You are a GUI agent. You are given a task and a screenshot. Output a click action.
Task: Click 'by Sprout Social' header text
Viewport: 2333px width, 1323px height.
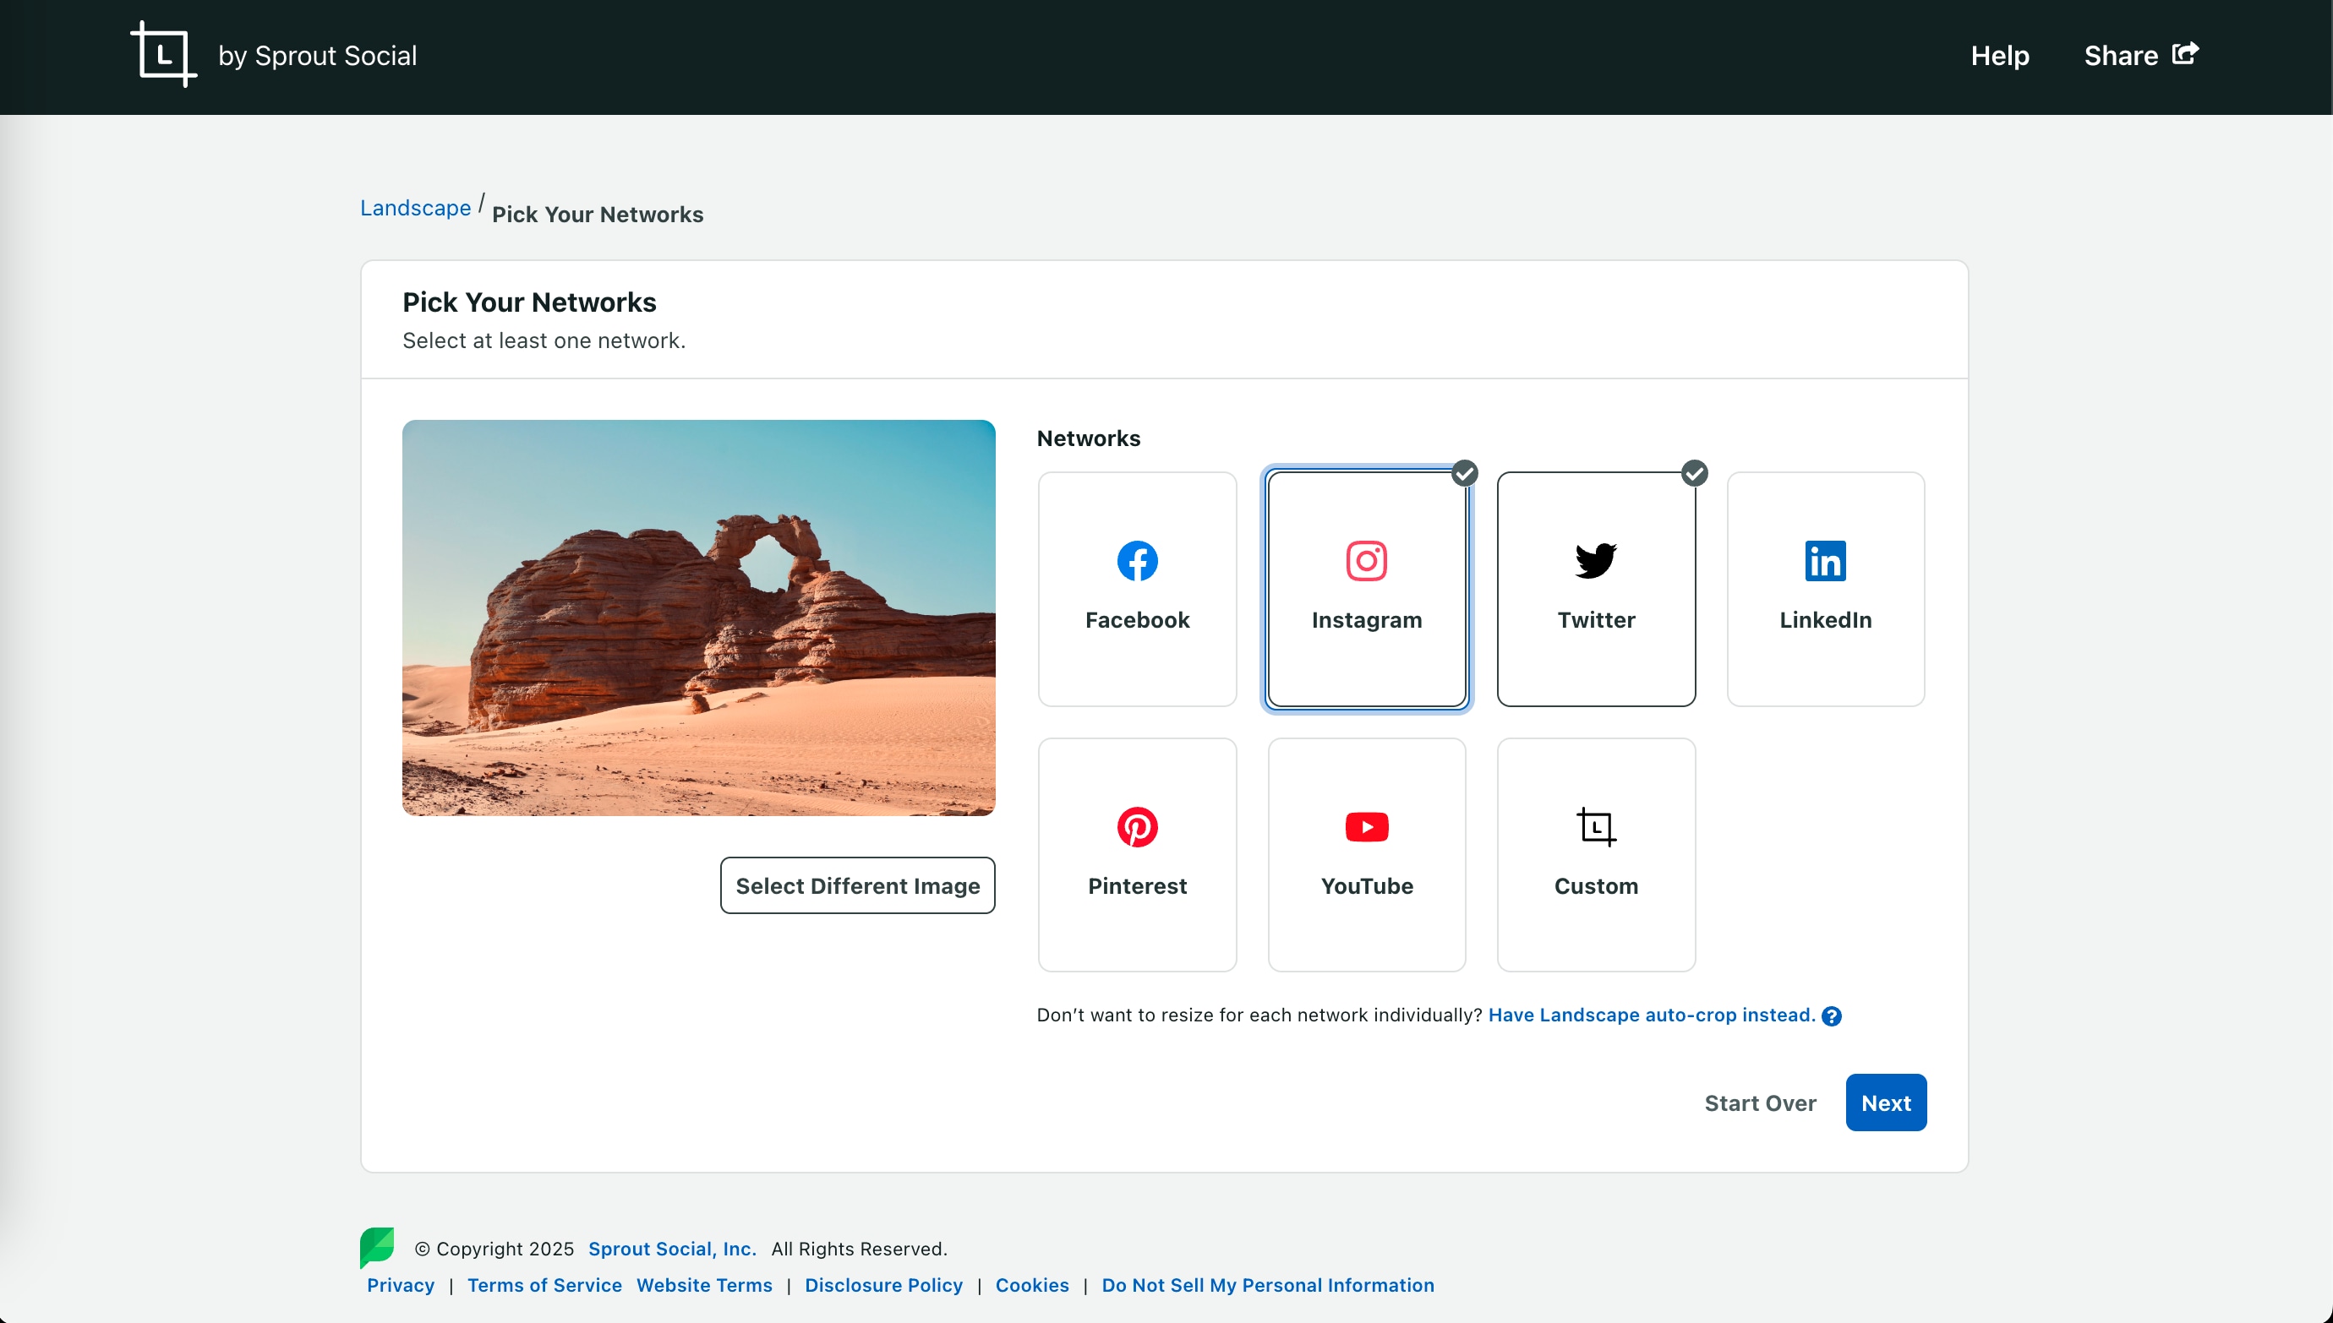(317, 56)
